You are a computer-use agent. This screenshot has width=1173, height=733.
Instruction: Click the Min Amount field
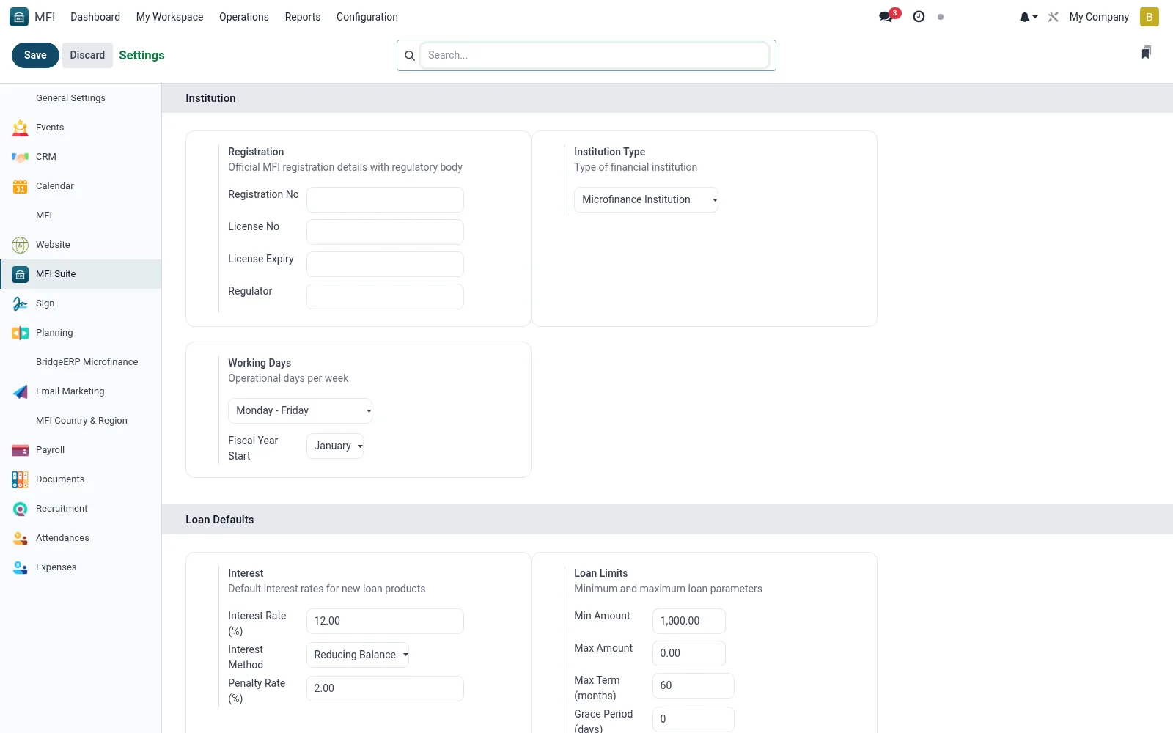689,621
